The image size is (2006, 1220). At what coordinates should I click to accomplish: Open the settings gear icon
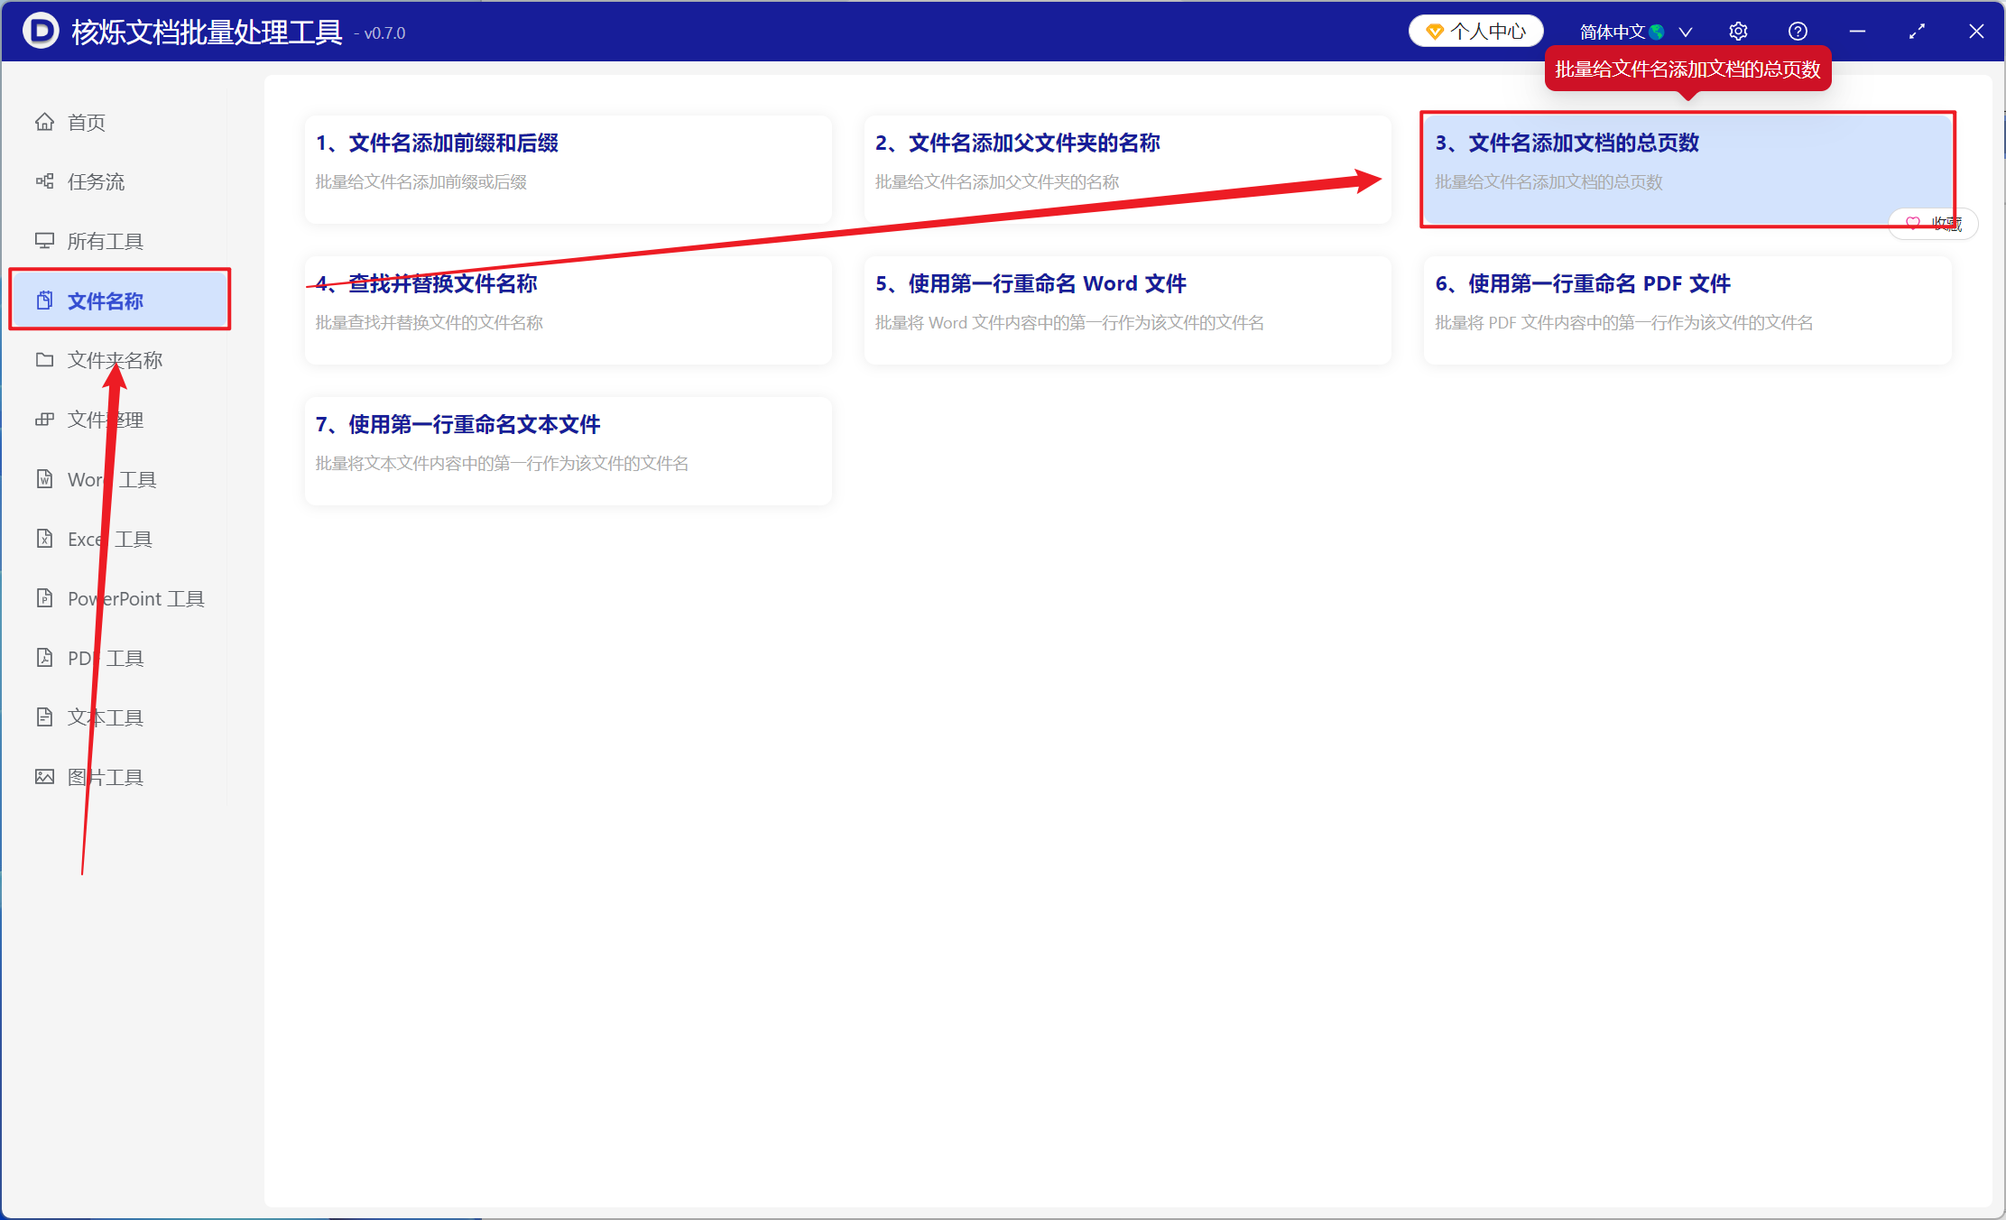click(1738, 32)
